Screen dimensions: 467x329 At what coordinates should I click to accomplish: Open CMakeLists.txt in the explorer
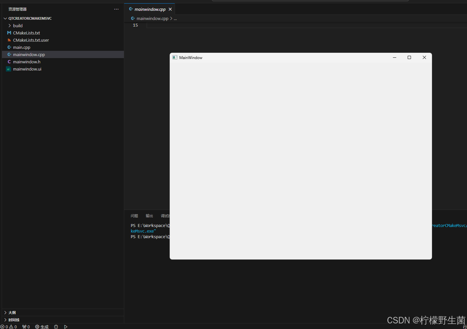coord(27,33)
